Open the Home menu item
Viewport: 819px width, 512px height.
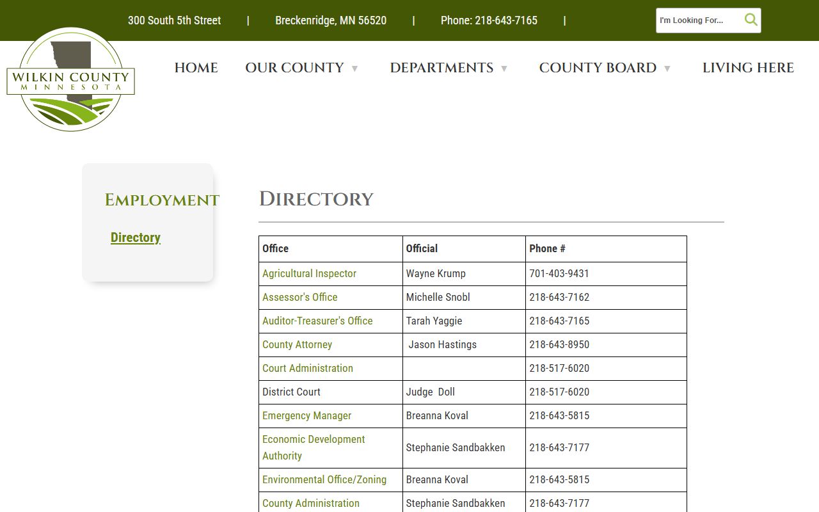point(196,68)
